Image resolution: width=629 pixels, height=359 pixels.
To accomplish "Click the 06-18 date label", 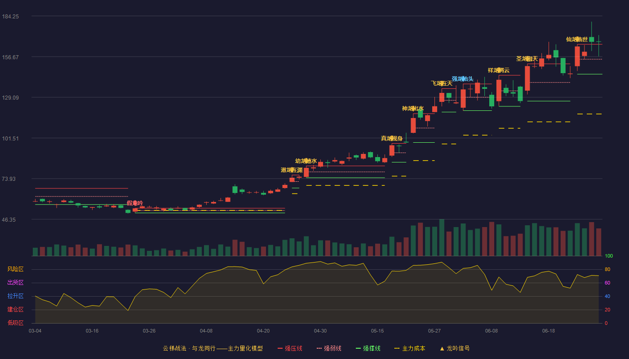I will tap(549, 331).
